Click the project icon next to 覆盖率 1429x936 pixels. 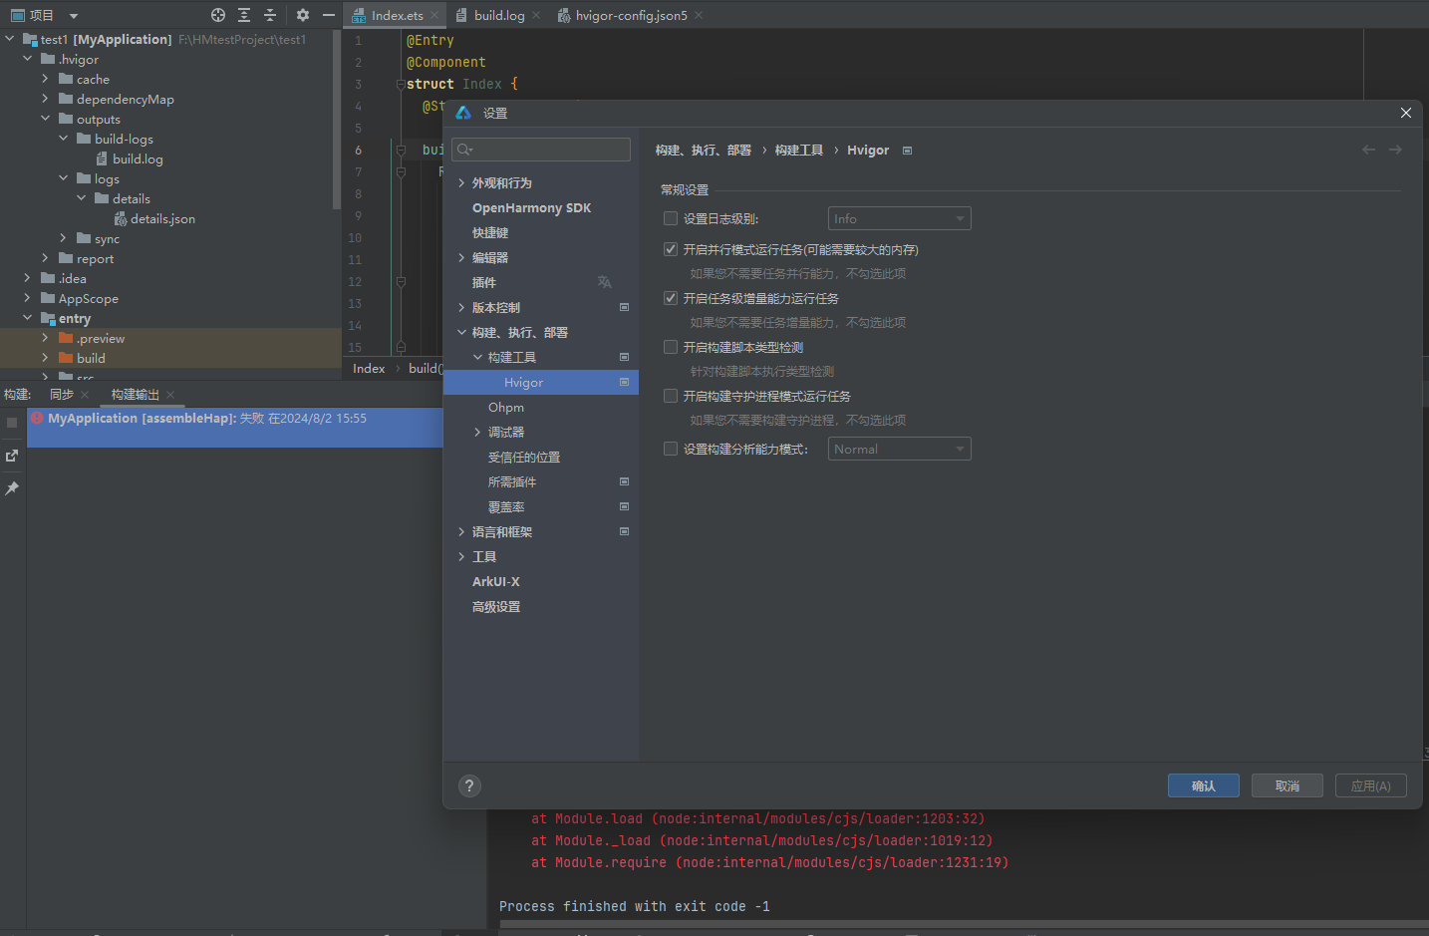[x=625, y=506]
